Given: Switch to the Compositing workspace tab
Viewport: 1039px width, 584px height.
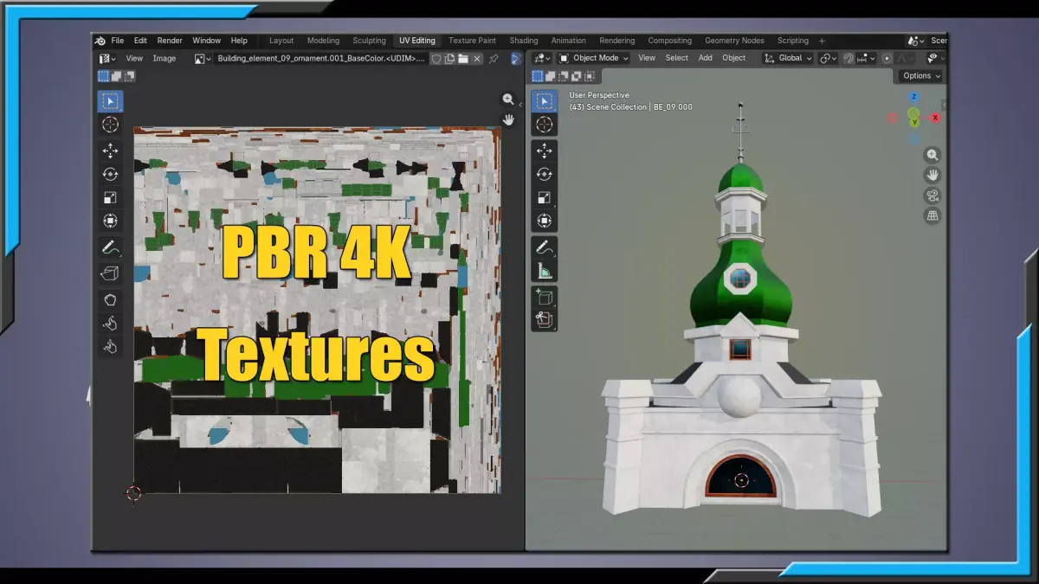Looking at the screenshot, I should coord(670,41).
